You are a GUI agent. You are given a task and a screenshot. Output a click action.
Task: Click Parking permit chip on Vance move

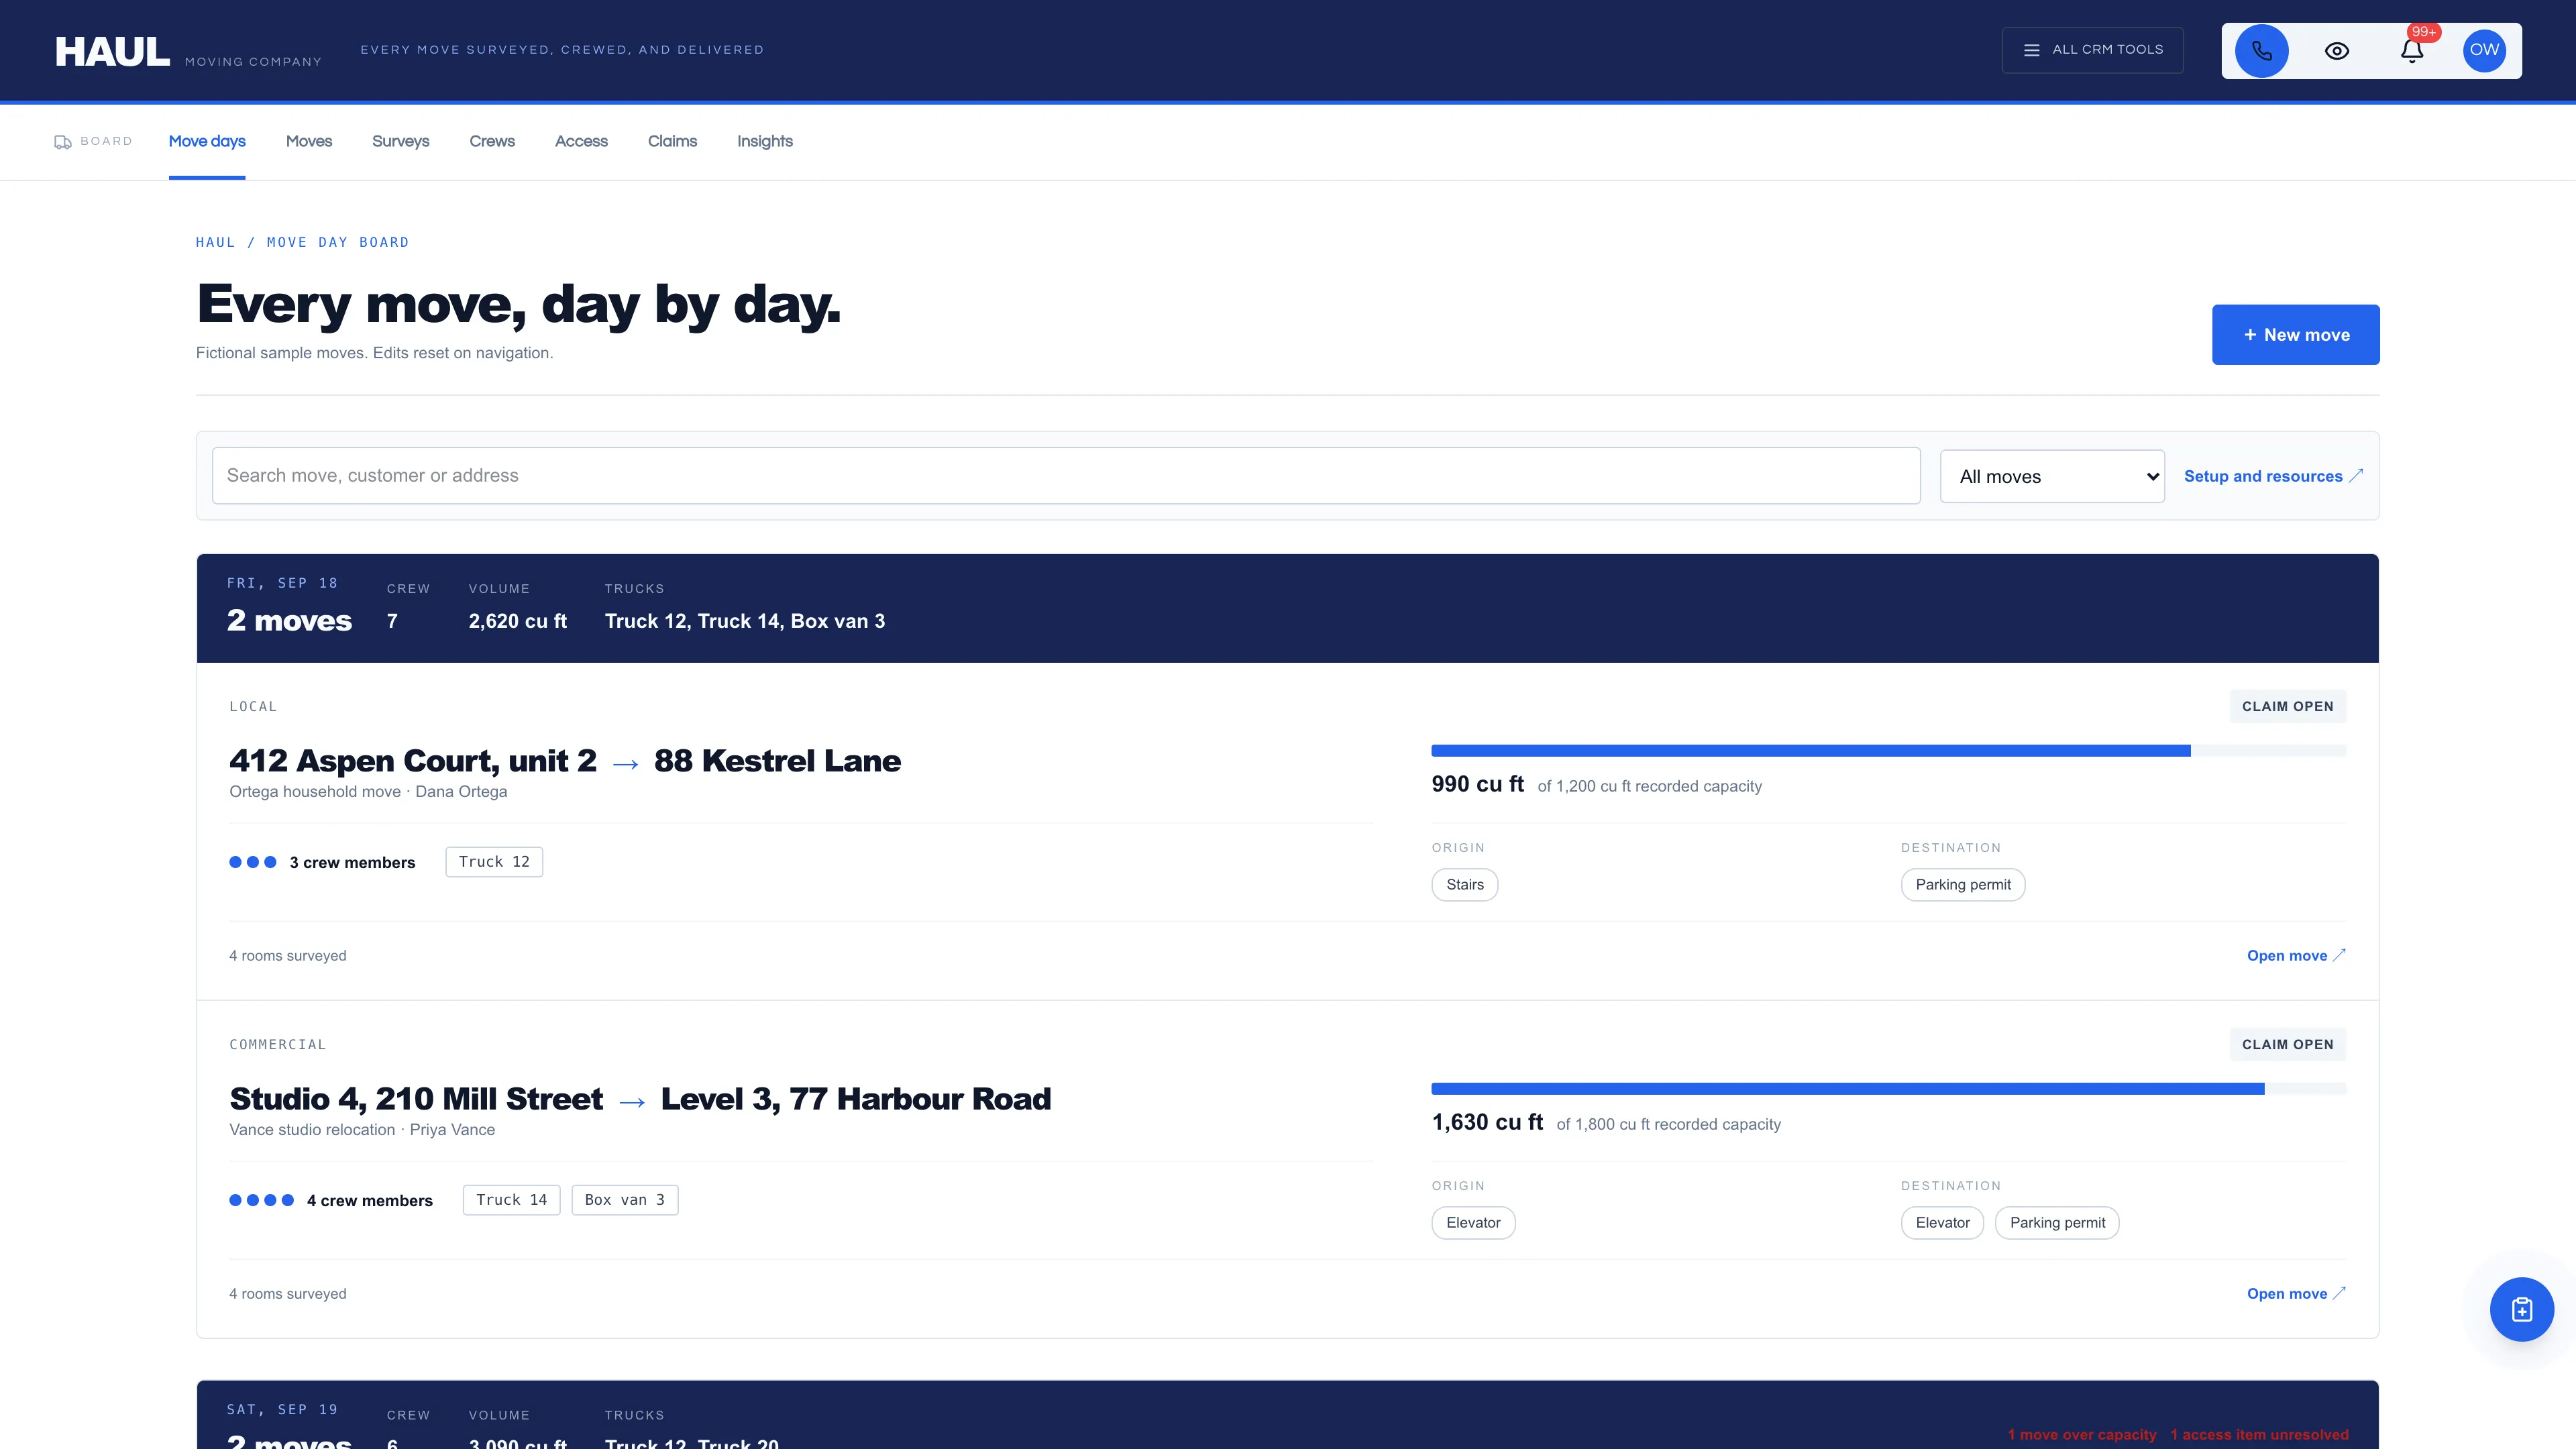coord(2057,1223)
